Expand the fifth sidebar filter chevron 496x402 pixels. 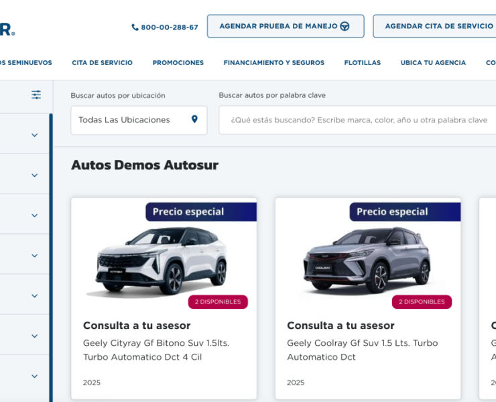(34, 295)
